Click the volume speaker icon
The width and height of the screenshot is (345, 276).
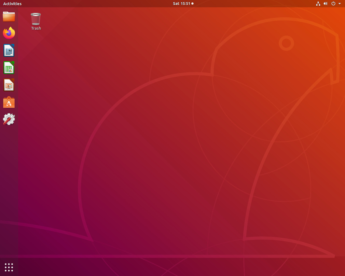click(326, 4)
